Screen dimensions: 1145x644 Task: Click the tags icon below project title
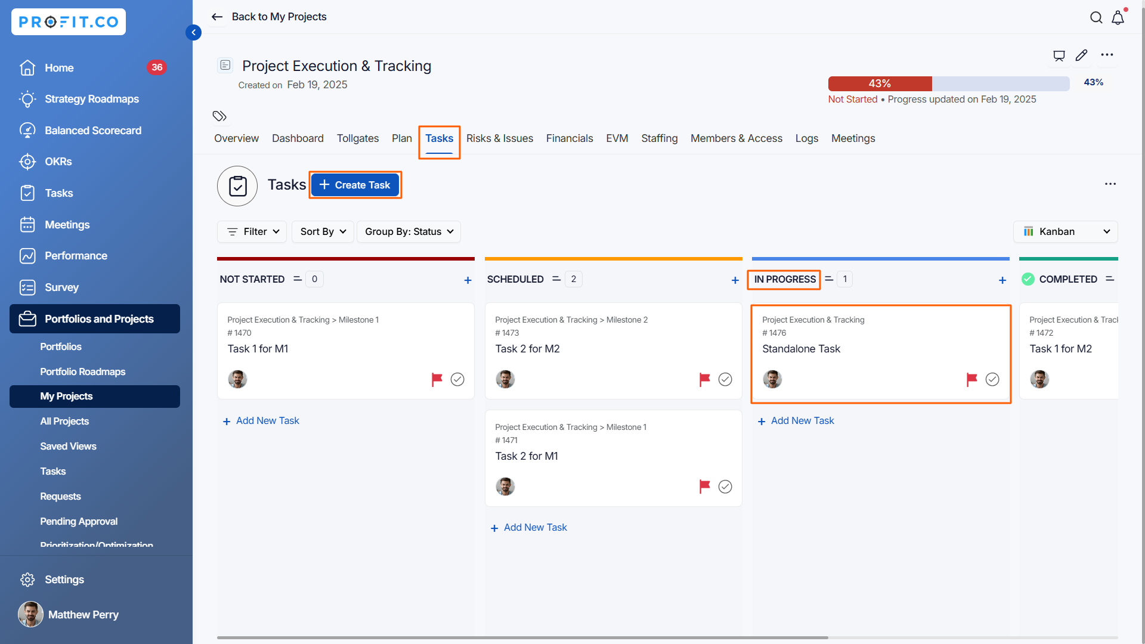pos(219,116)
